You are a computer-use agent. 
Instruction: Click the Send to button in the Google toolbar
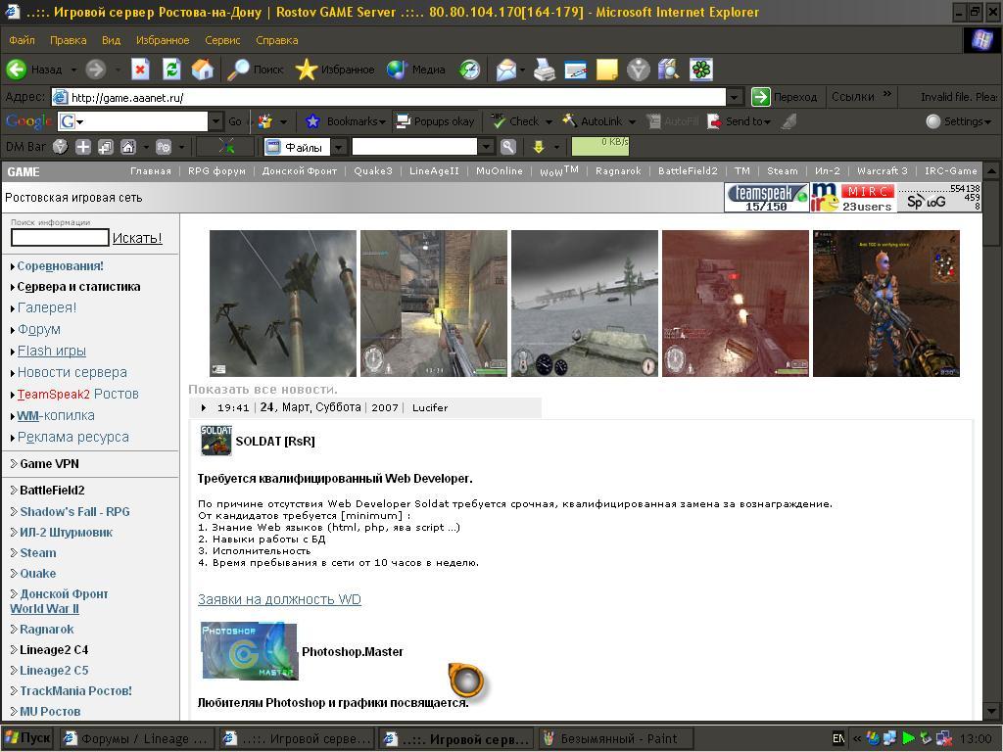point(739,121)
